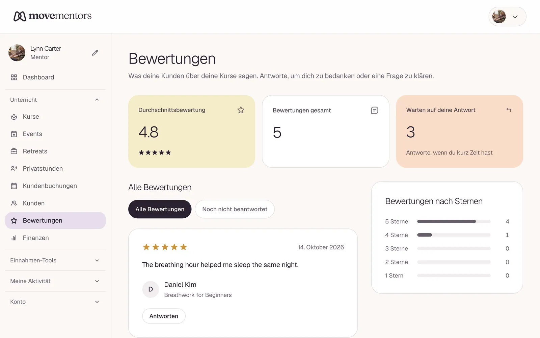This screenshot has height=338, width=540.
Task: Open the account menu dropdown in header
Action: [507, 17]
